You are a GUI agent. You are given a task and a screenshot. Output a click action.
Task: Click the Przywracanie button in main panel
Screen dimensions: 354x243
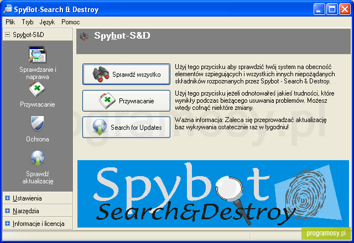point(127,101)
